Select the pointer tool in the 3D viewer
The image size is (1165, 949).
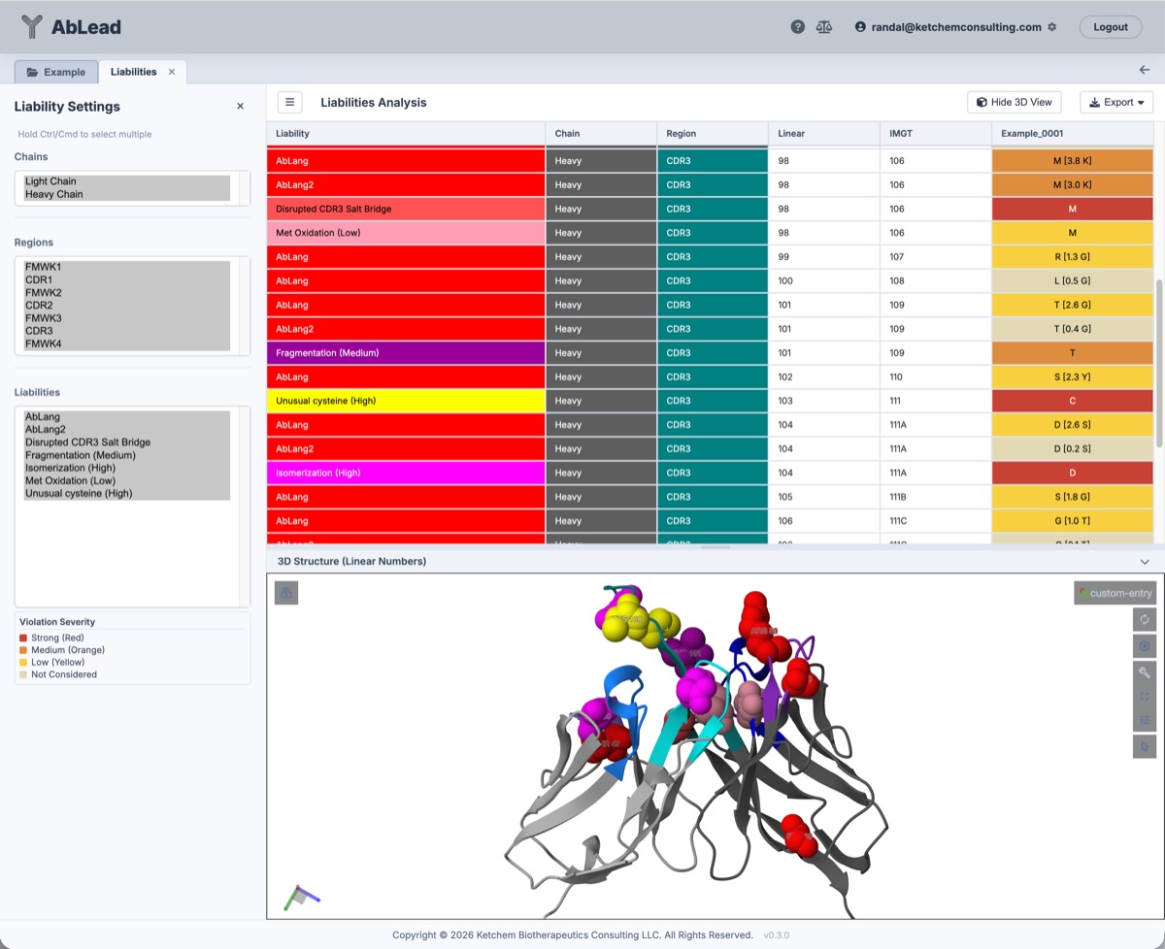pos(1145,746)
